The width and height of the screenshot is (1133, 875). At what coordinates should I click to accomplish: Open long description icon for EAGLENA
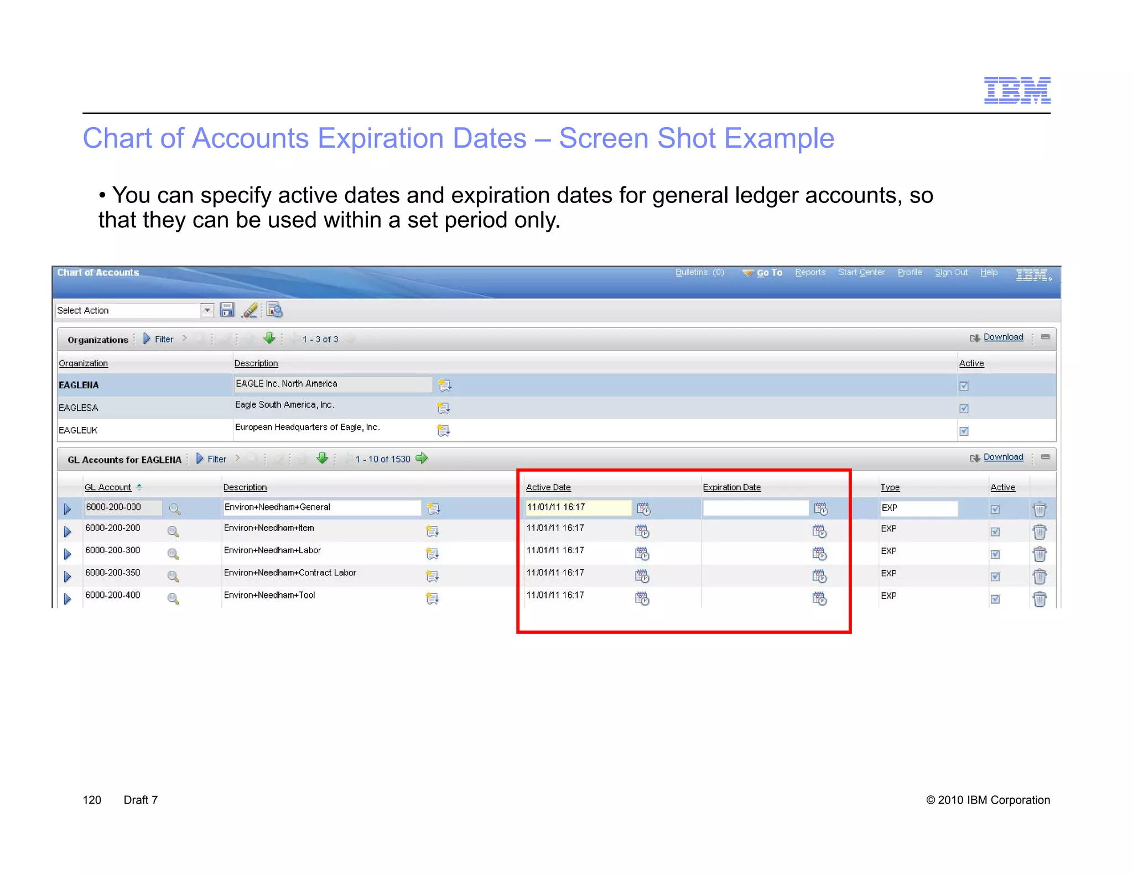(x=445, y=385)
